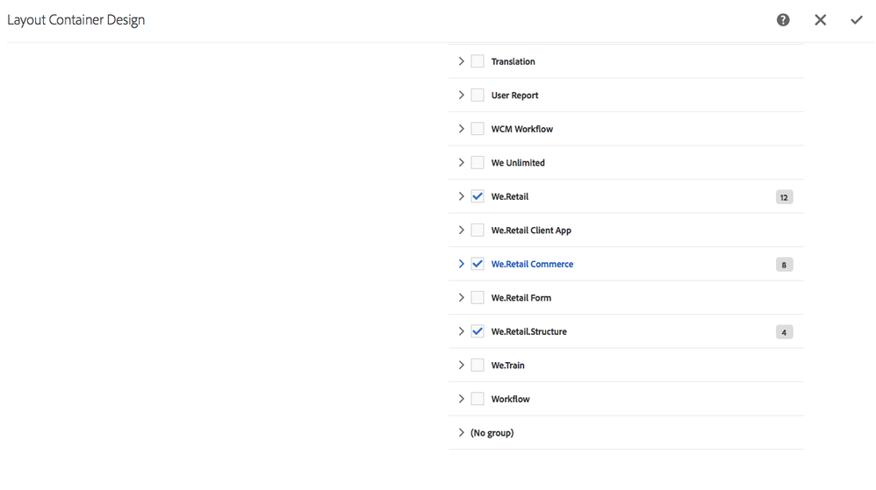Expand the WCM Workflow group chevron

[461, 129]
